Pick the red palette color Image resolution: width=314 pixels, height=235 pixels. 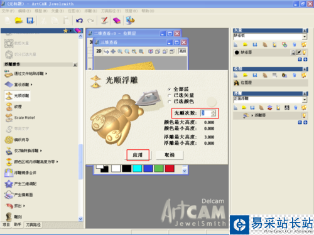170,169
